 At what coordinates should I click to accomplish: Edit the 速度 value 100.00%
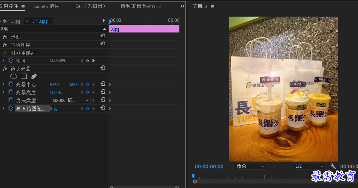57,60
